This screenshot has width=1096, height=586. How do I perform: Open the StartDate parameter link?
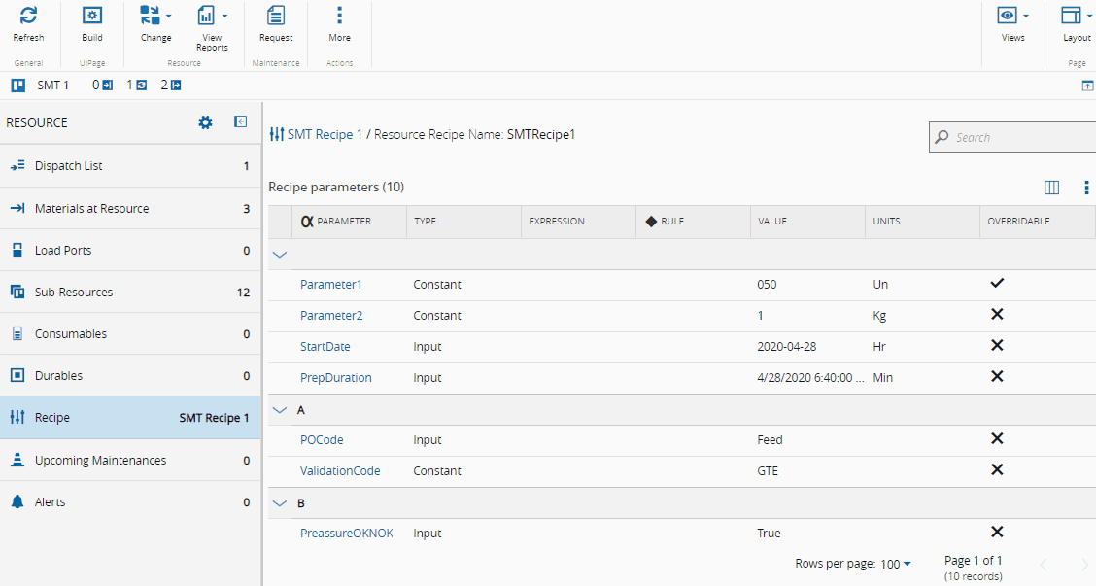(325, 346)
